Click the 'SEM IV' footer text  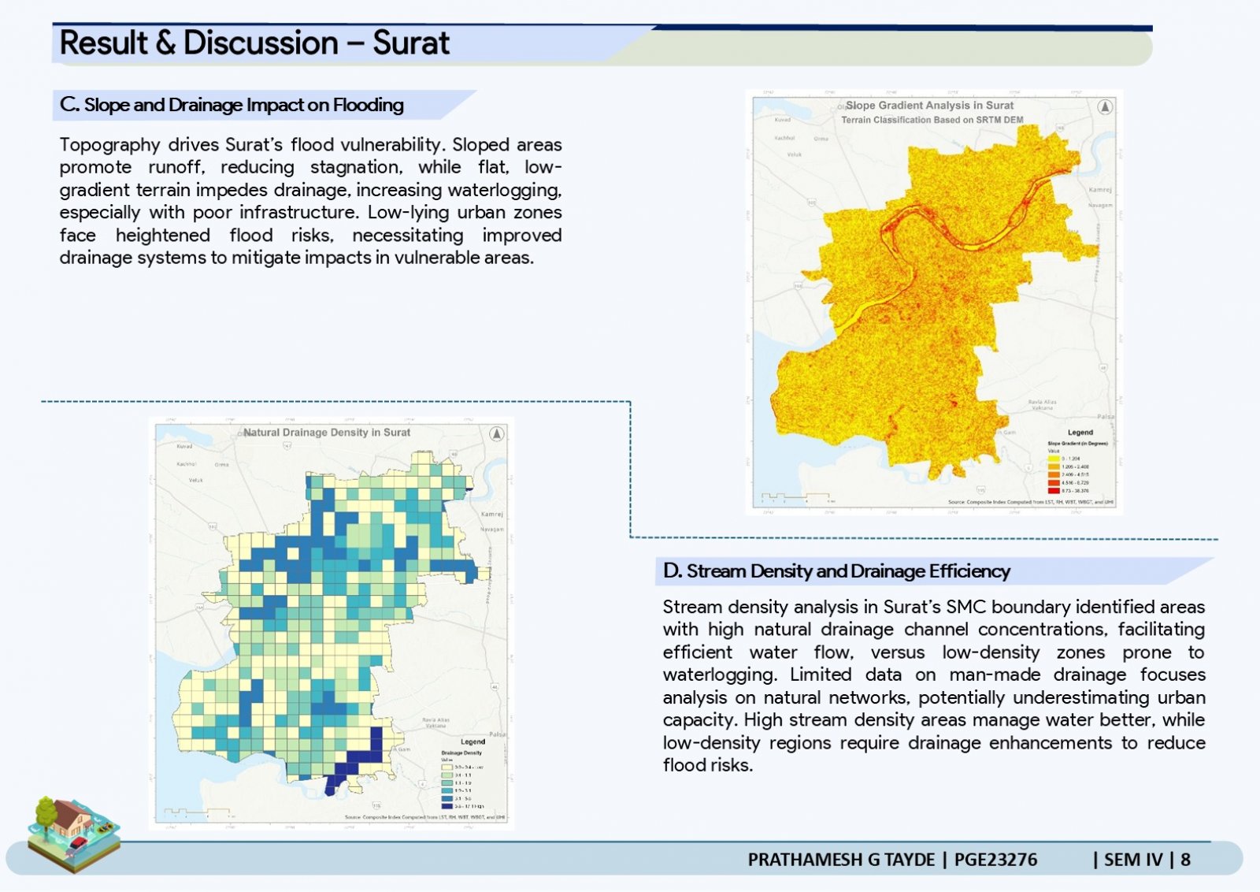pos(1133,860)
